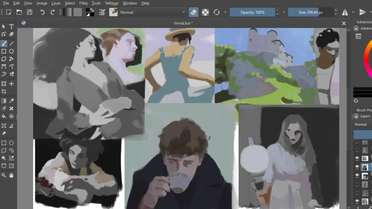
Task: Toggle horizontal mirror mode
Action: pos(345,12)
